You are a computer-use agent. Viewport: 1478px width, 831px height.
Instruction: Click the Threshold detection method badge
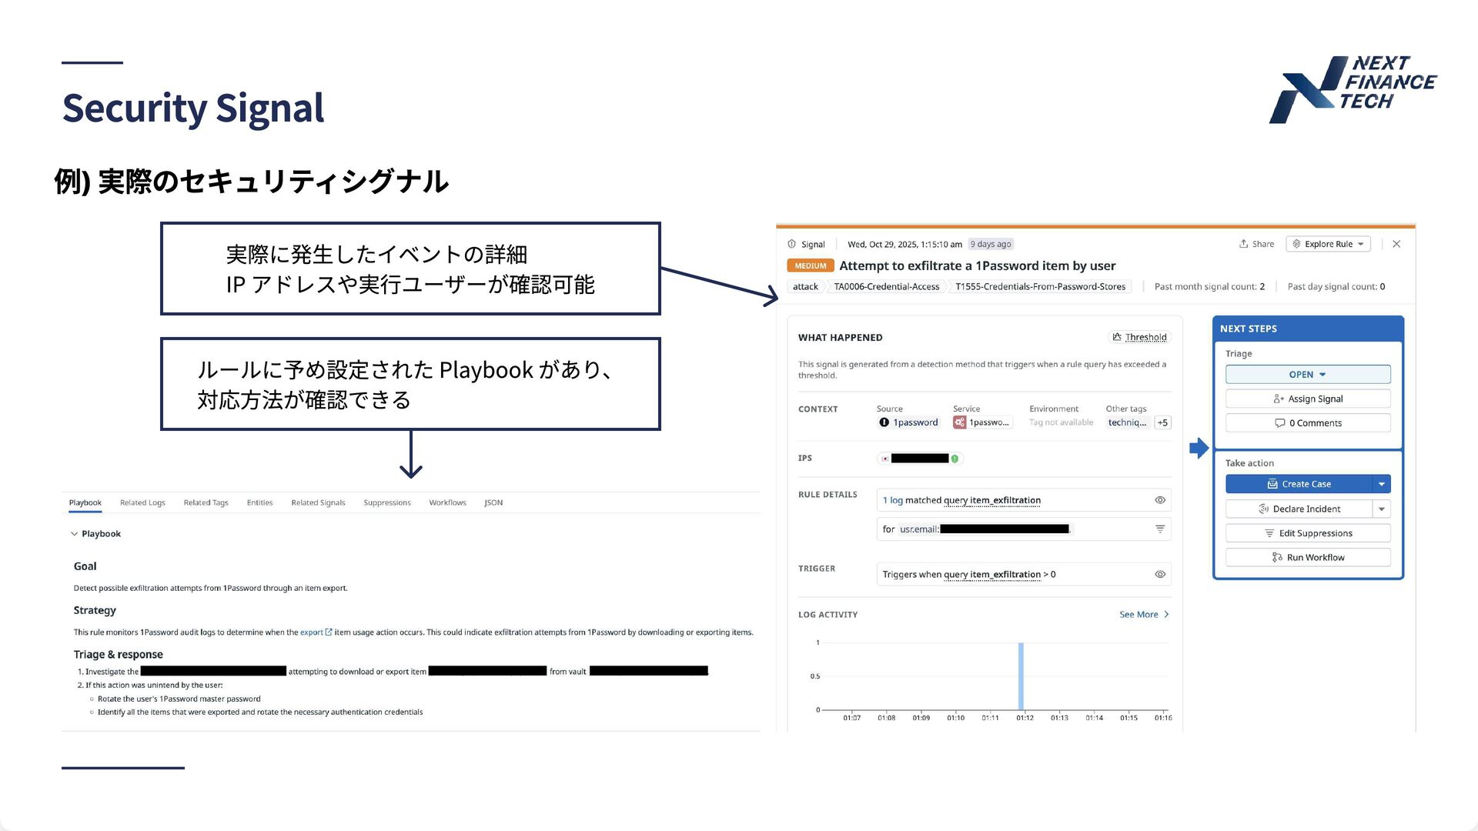coord(1139,337)
